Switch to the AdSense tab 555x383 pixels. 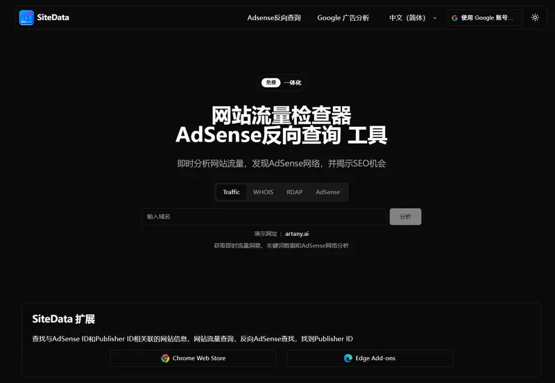pos(327,192)
